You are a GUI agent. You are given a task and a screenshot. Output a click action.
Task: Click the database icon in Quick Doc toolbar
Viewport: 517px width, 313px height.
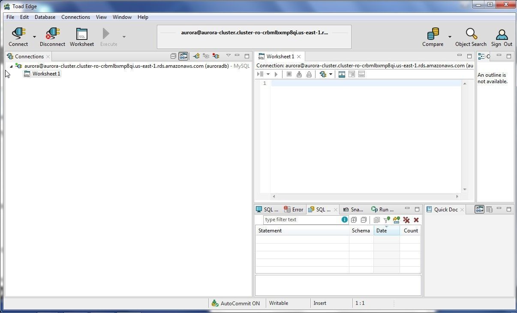[x=489, y=209]
